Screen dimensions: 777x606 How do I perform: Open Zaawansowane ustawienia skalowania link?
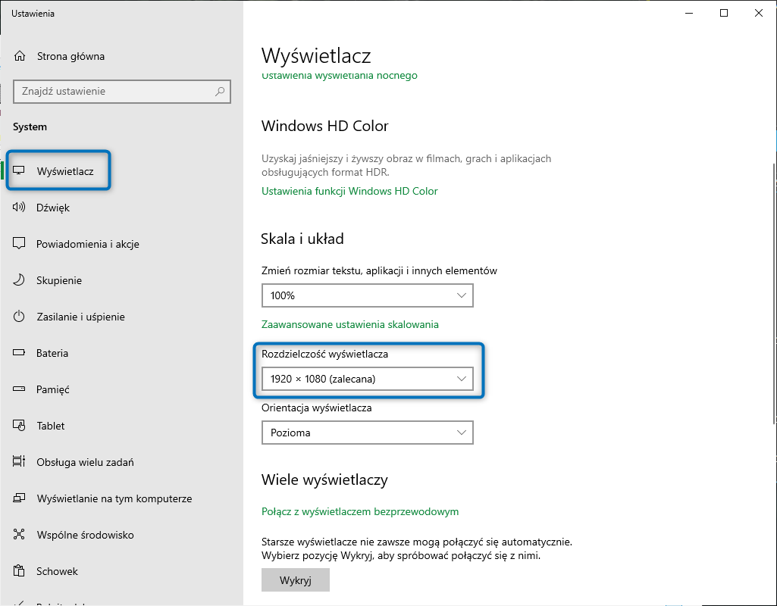coord(349,324)
